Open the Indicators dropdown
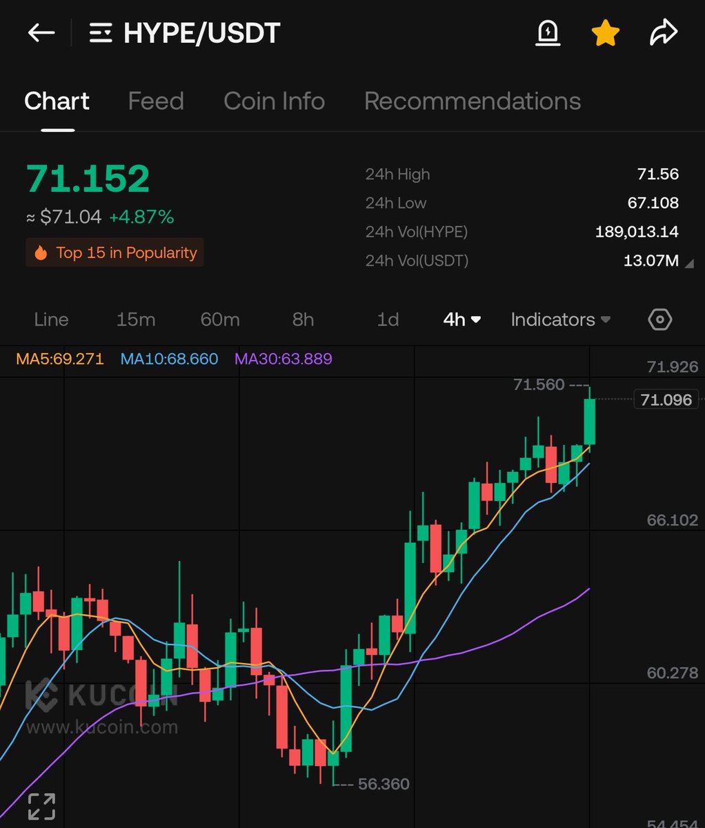The width and height of the screenshot is (705, 828). [x=561, y=319]
